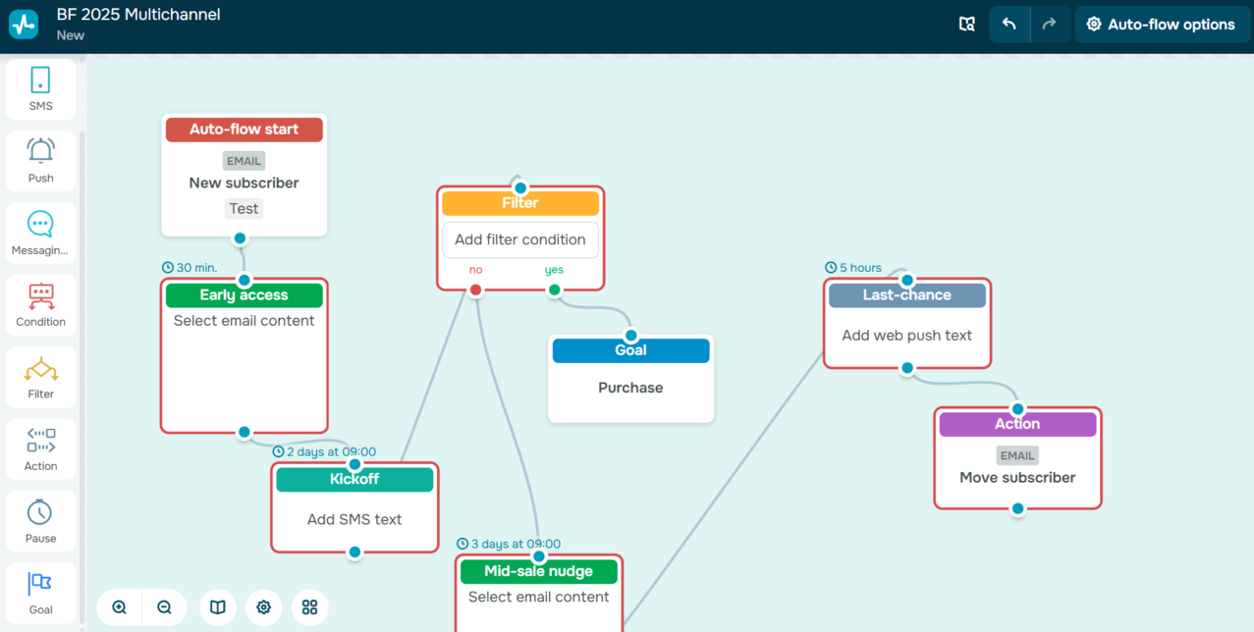Viewport: 1254px width, 632px height.
Task: Select the Filter block in sidebar
Action: point(40,377)
